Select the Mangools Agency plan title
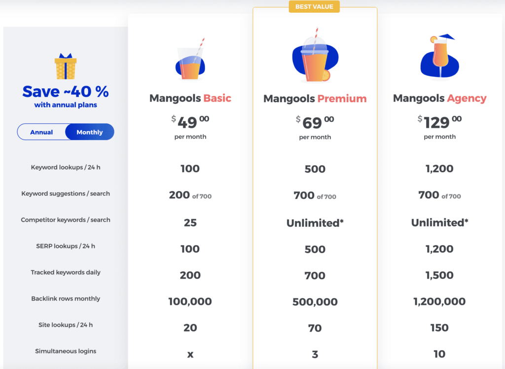The image size is (505, 369). 439,98
